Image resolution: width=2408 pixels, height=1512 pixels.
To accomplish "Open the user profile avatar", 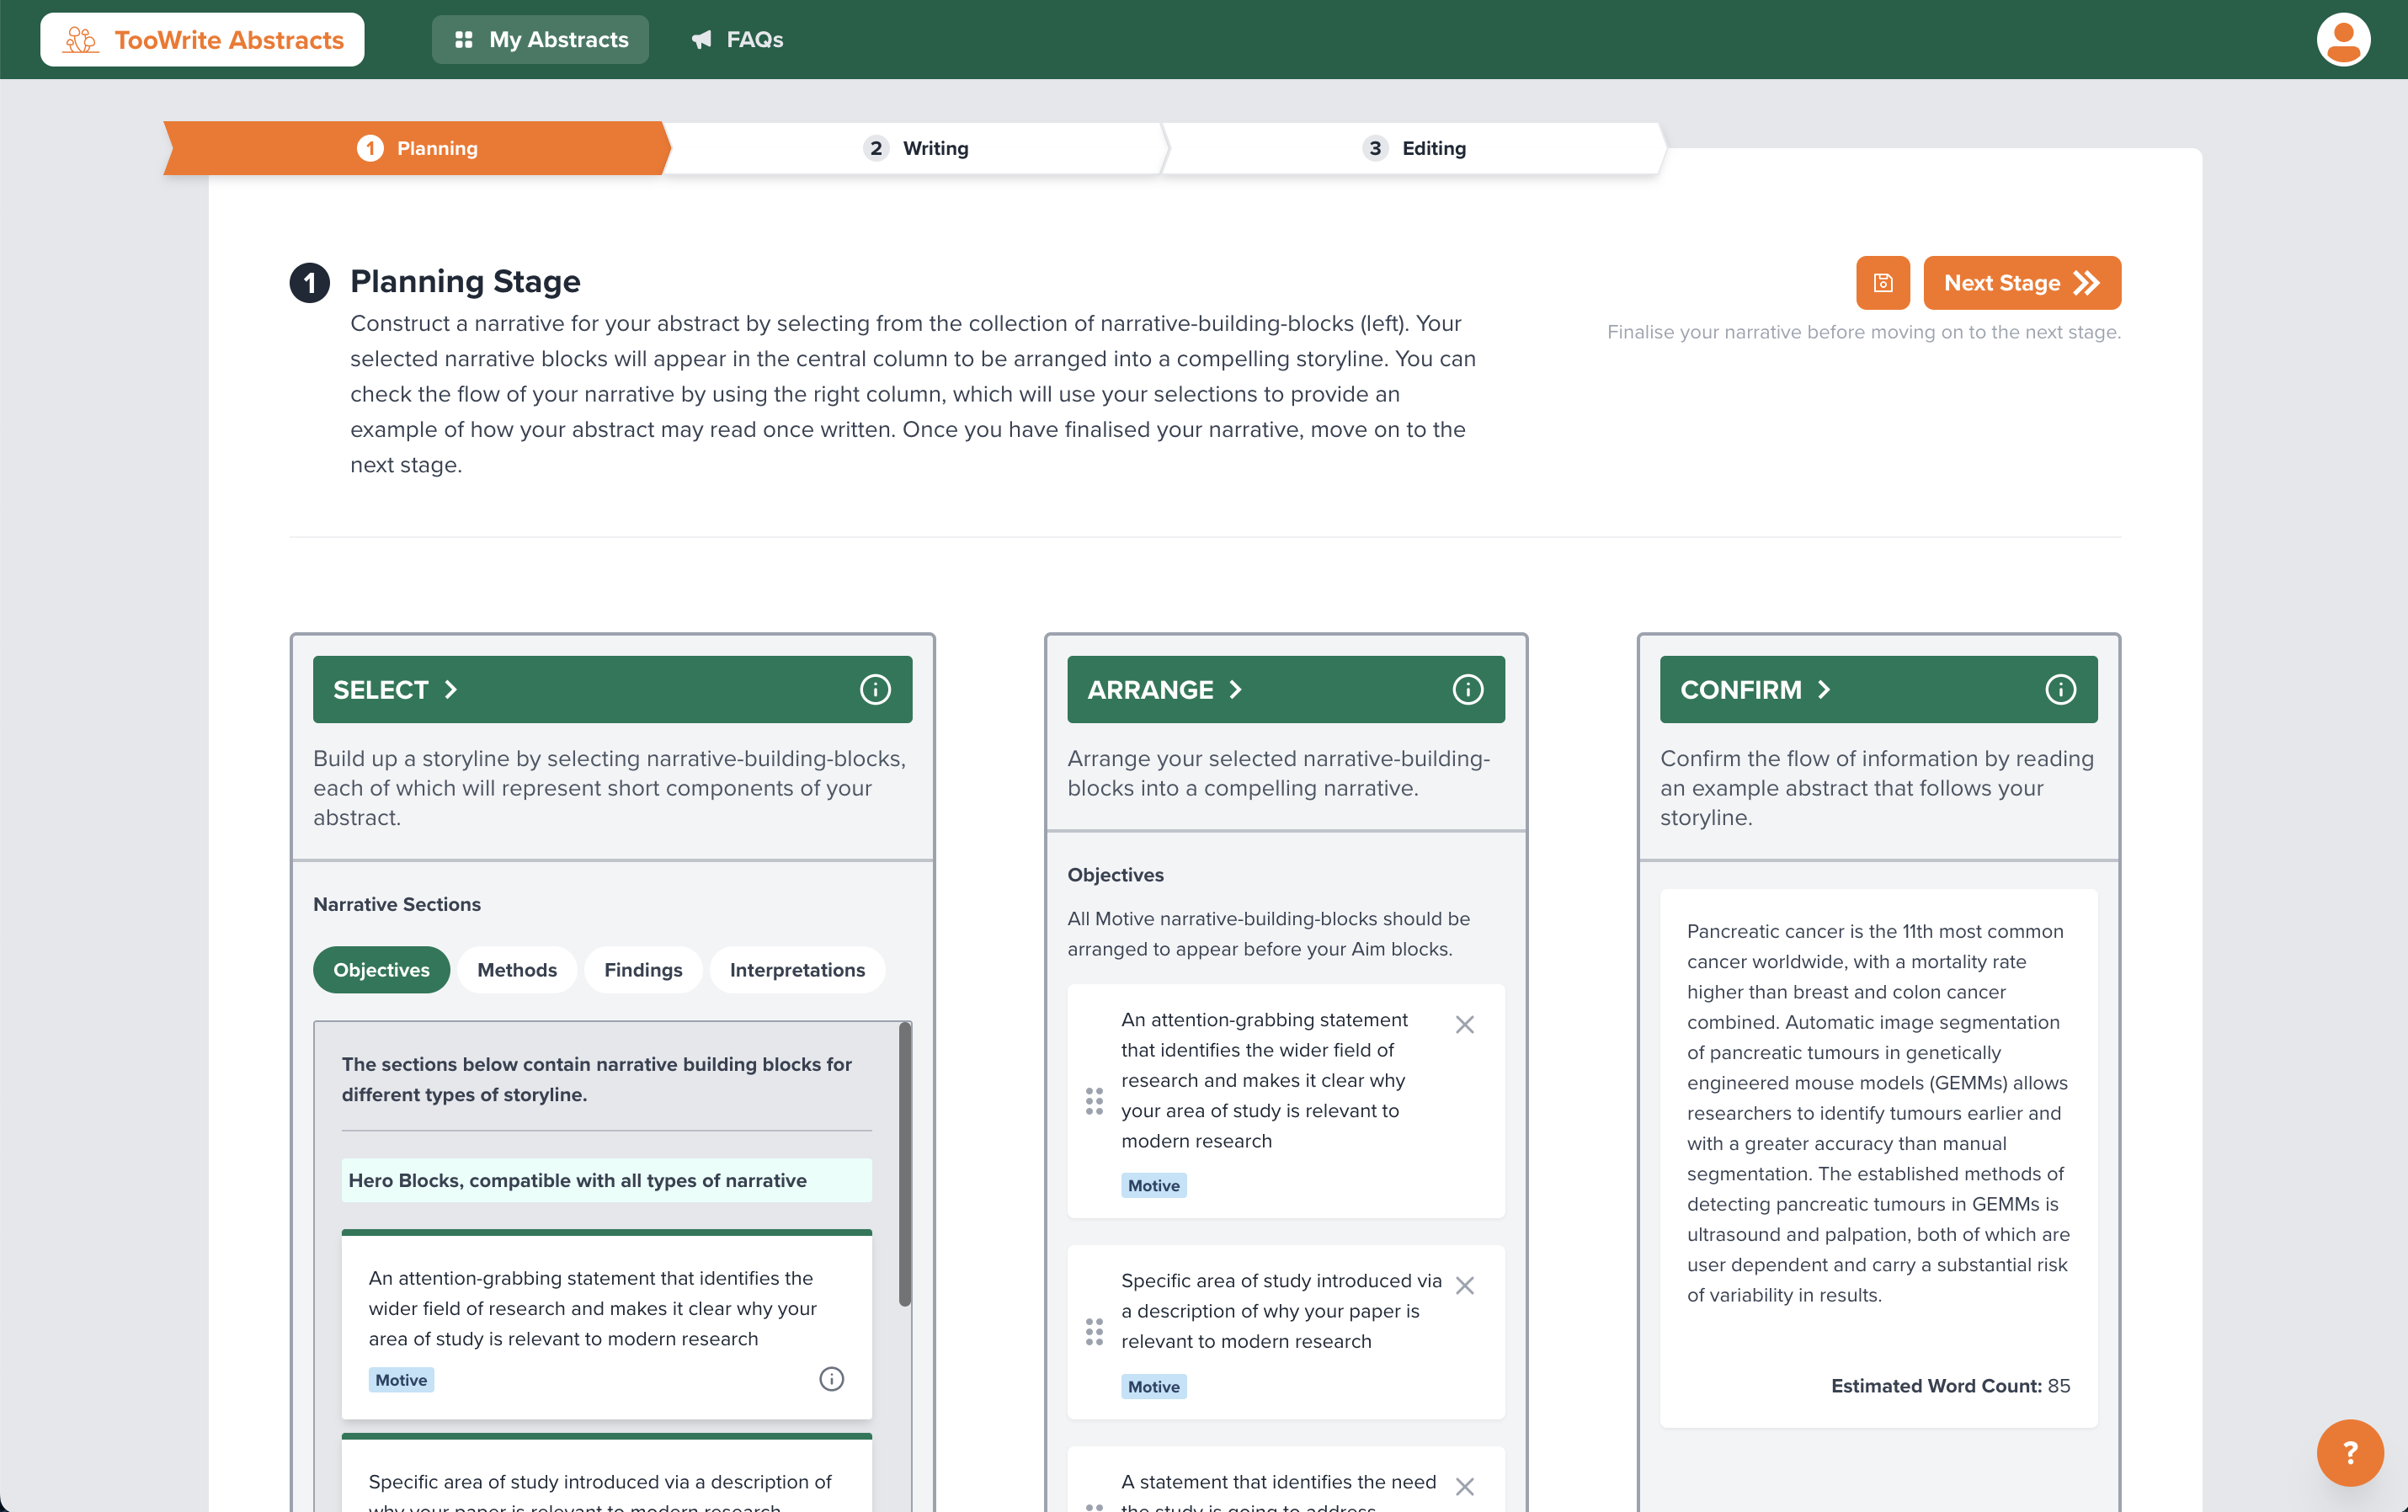I will click(x=2343, y=40).
